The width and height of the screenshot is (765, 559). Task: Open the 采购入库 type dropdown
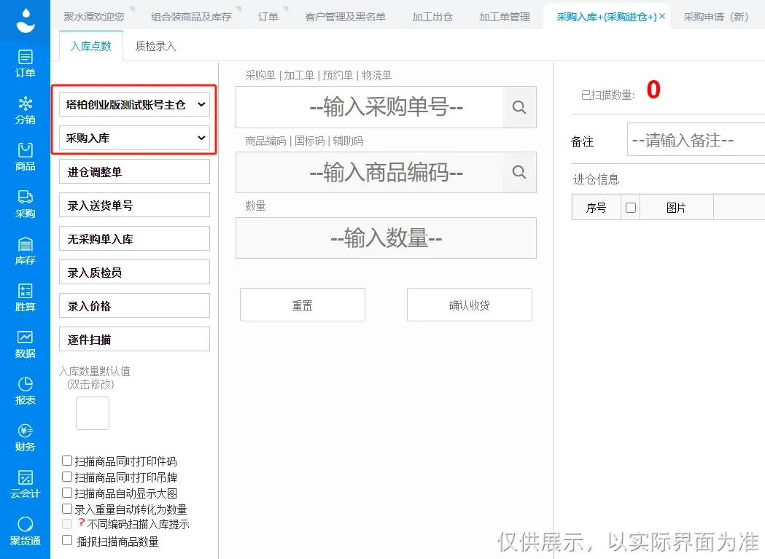coord(135,138)
